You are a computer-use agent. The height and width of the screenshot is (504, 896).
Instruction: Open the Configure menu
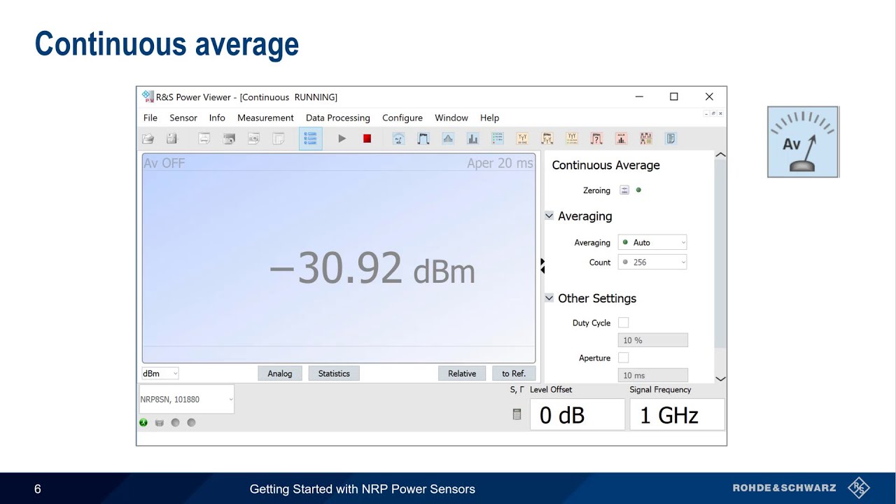[402, 118]
